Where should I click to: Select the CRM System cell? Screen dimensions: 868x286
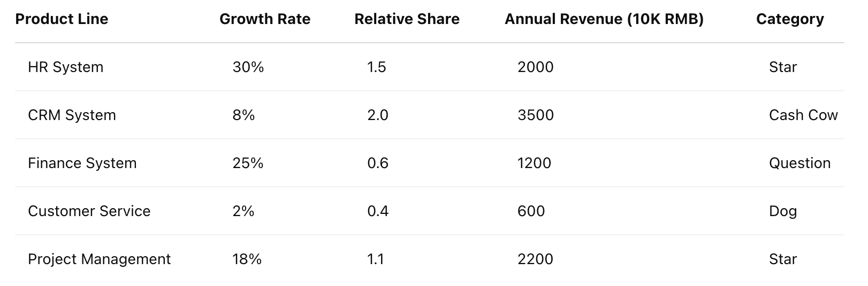pyautogui.click(x=72, y=115)
